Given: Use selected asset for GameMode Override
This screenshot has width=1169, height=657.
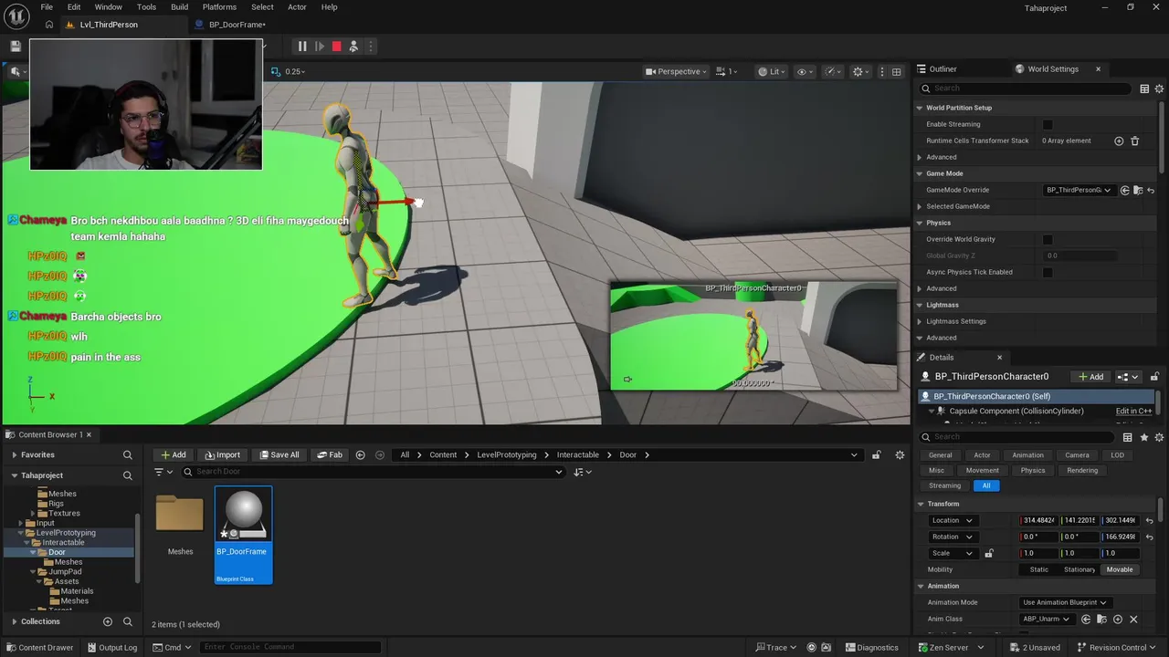Looking at the screenshot, I should (1125, 190).
